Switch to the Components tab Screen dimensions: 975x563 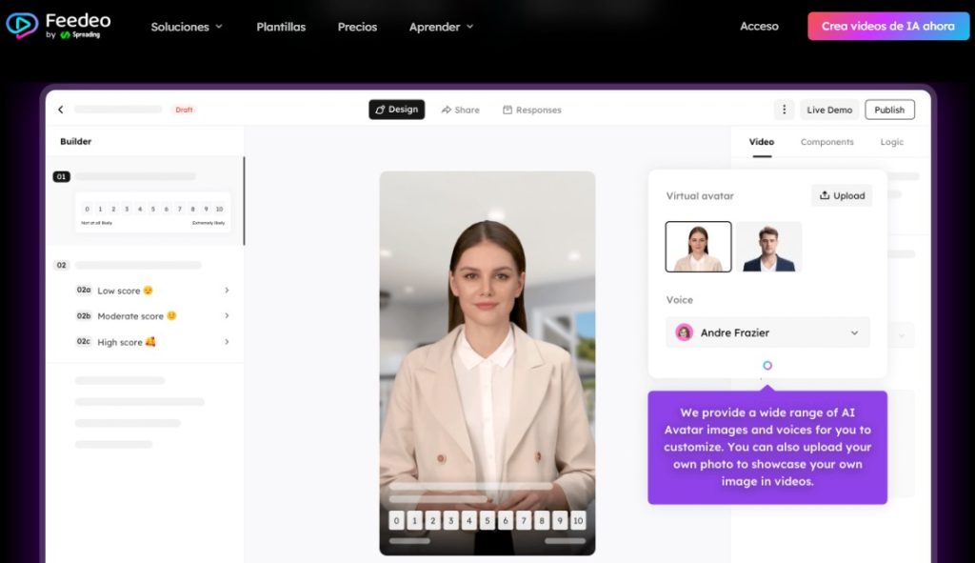826,142
